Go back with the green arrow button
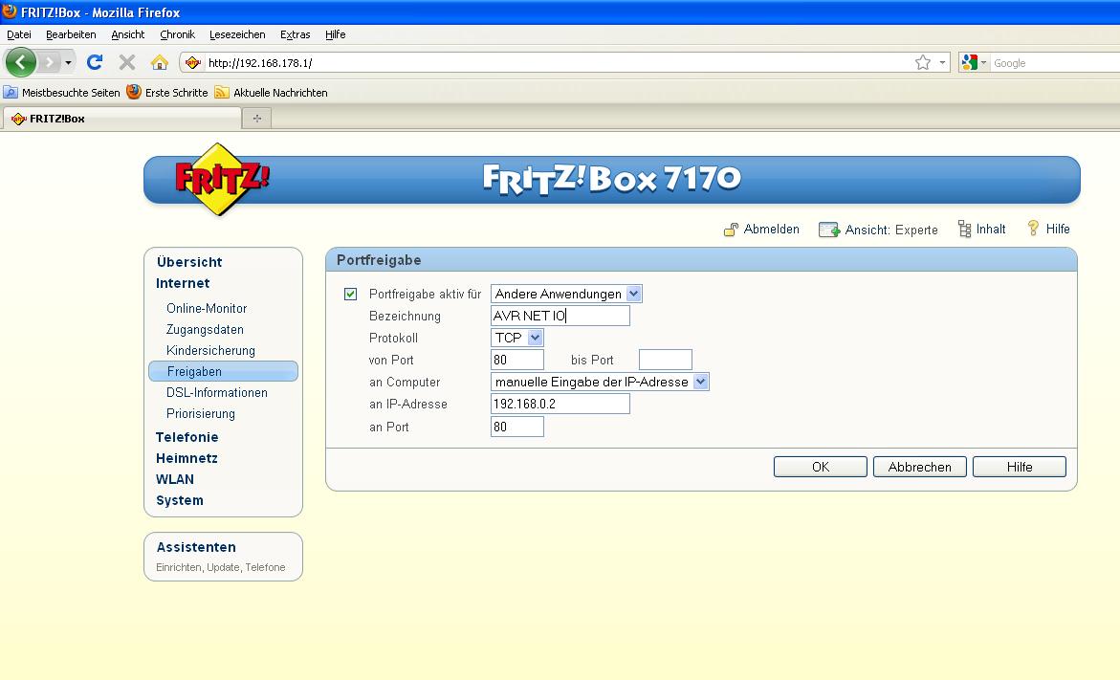The width and height of the screenshot is (1120, 680). 21,63
